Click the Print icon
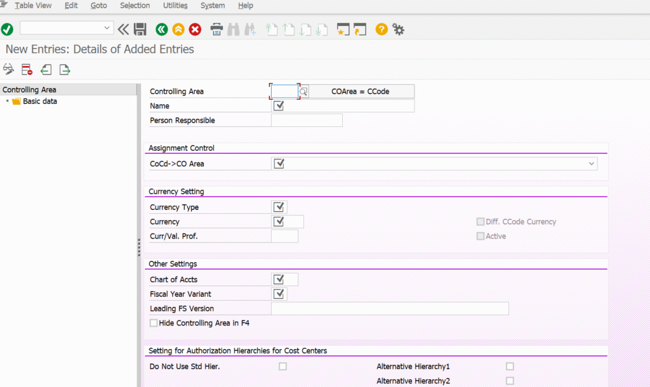 point(216,29)
